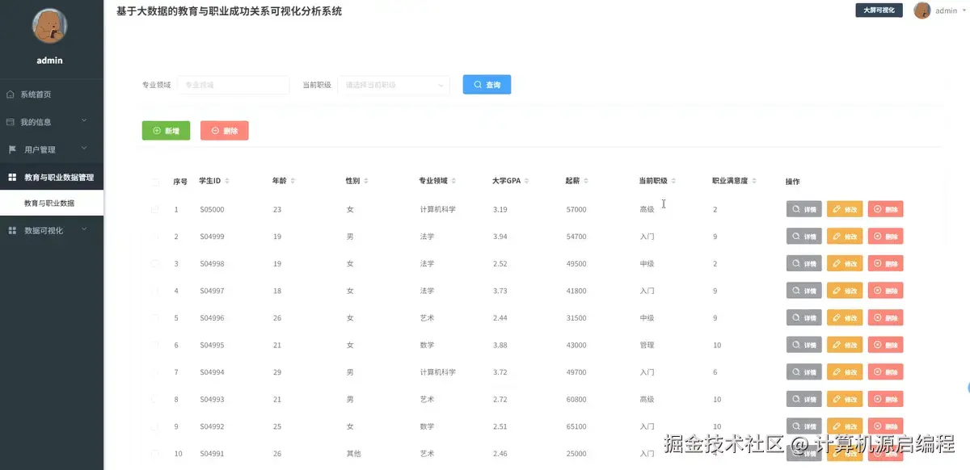The width and height of the screenshot is (970, 470).
Task: Tick the checkbox for row S04992
Action: (155, 426)
